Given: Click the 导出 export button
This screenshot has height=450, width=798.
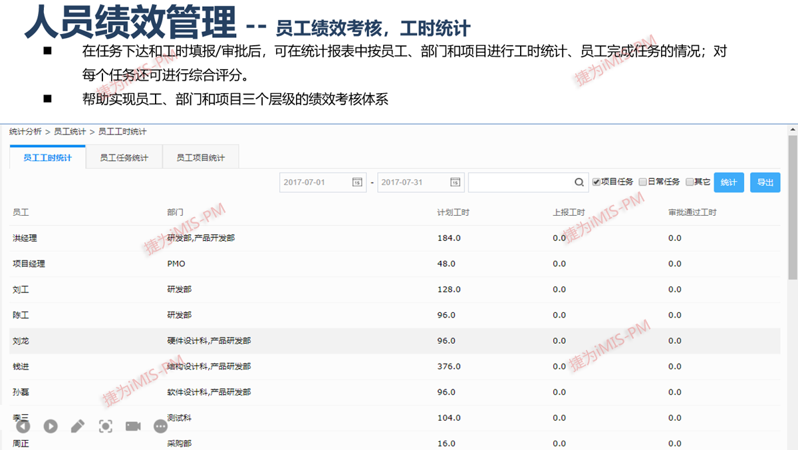Looking at the screenshot, I should 765,182.
